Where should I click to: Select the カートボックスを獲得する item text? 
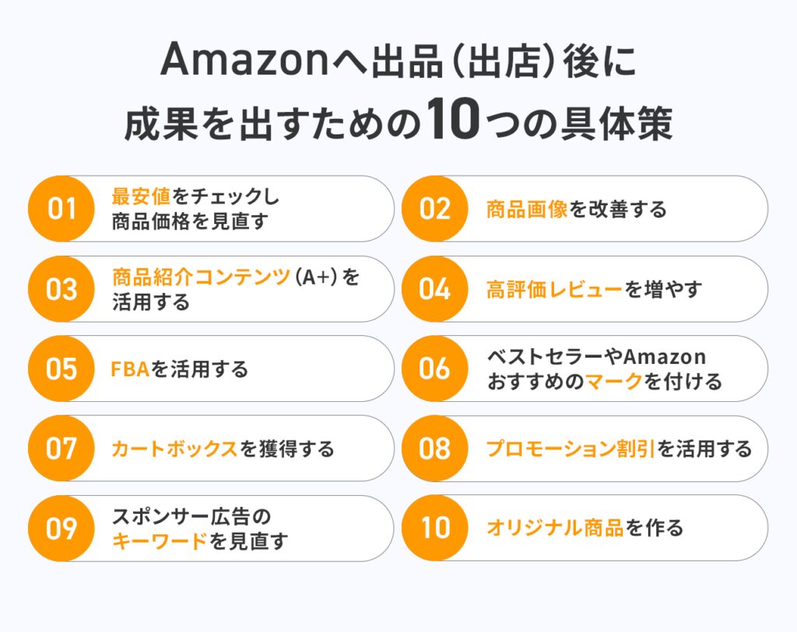(223, 449)
